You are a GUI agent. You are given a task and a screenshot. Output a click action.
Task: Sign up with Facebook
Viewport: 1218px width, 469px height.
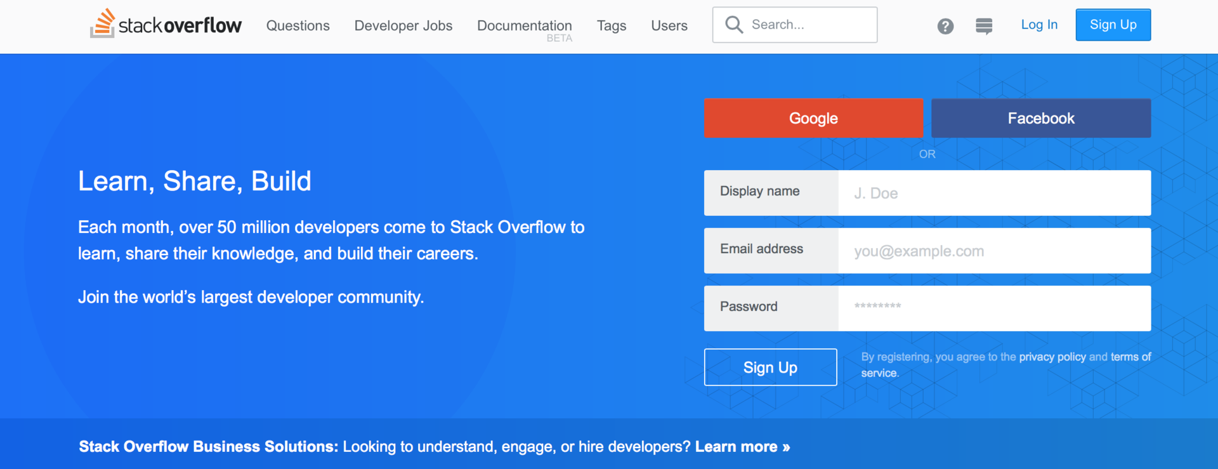[1041, 118]
